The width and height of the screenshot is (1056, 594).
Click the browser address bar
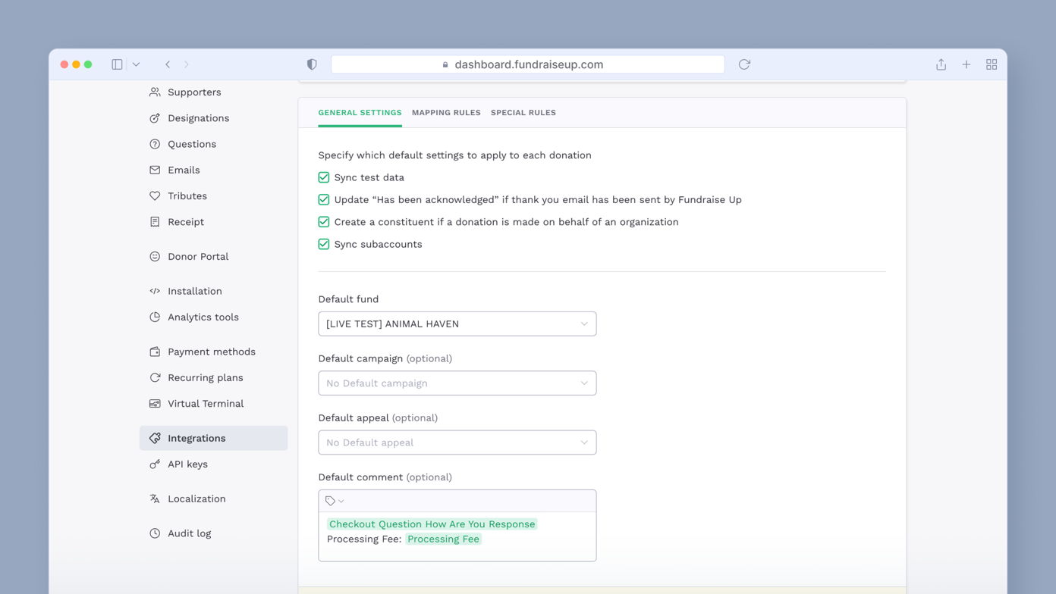click(527, 64)
